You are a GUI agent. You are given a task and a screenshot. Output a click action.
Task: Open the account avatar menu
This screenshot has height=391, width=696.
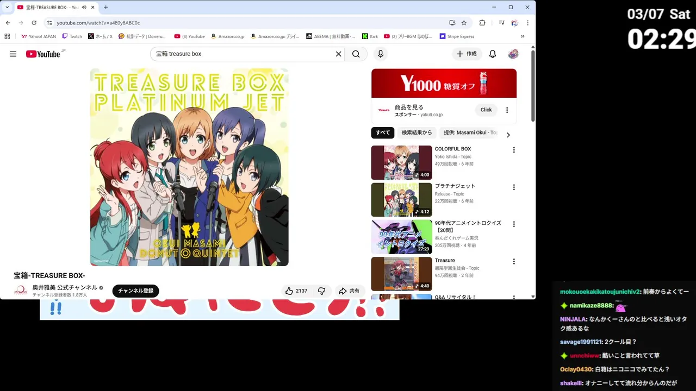(x=513, y=54)
